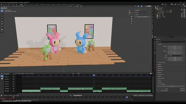The image size is (186, 104).
Task: Open the viewport Options popover
Action: pos(150,8)
